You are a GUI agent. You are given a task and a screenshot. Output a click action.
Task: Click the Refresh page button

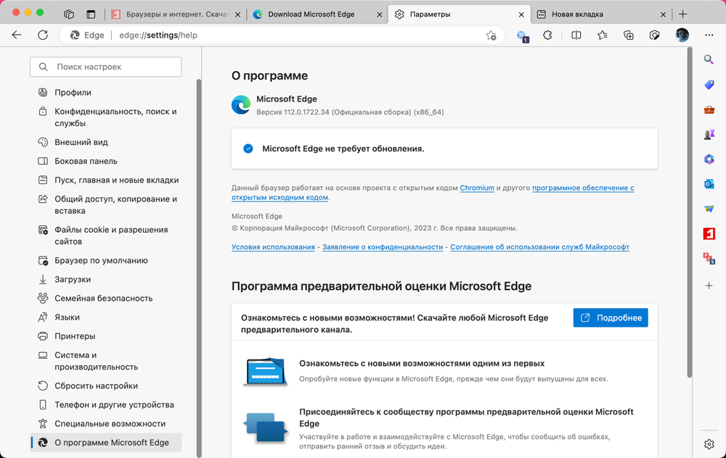pos(43,35)
